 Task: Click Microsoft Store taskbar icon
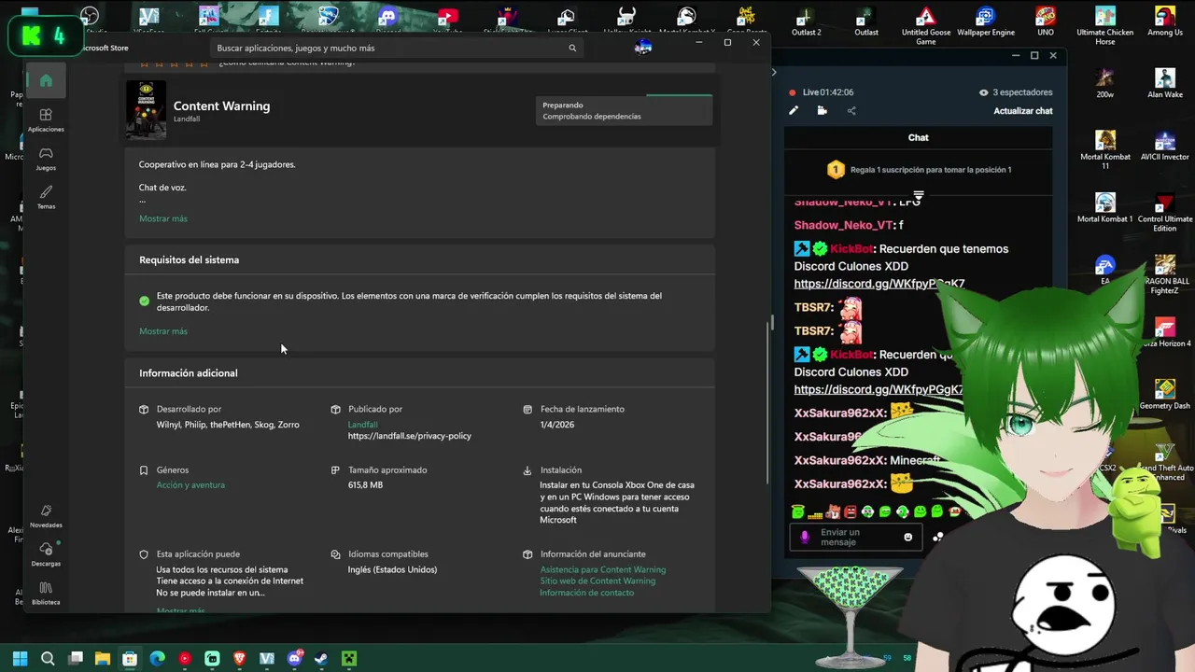(x=130, y=658)
